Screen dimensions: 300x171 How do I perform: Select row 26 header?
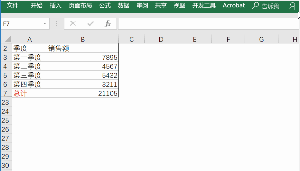6,129
